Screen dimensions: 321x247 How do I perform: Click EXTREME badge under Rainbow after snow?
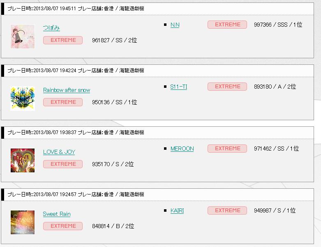(63, 102)
